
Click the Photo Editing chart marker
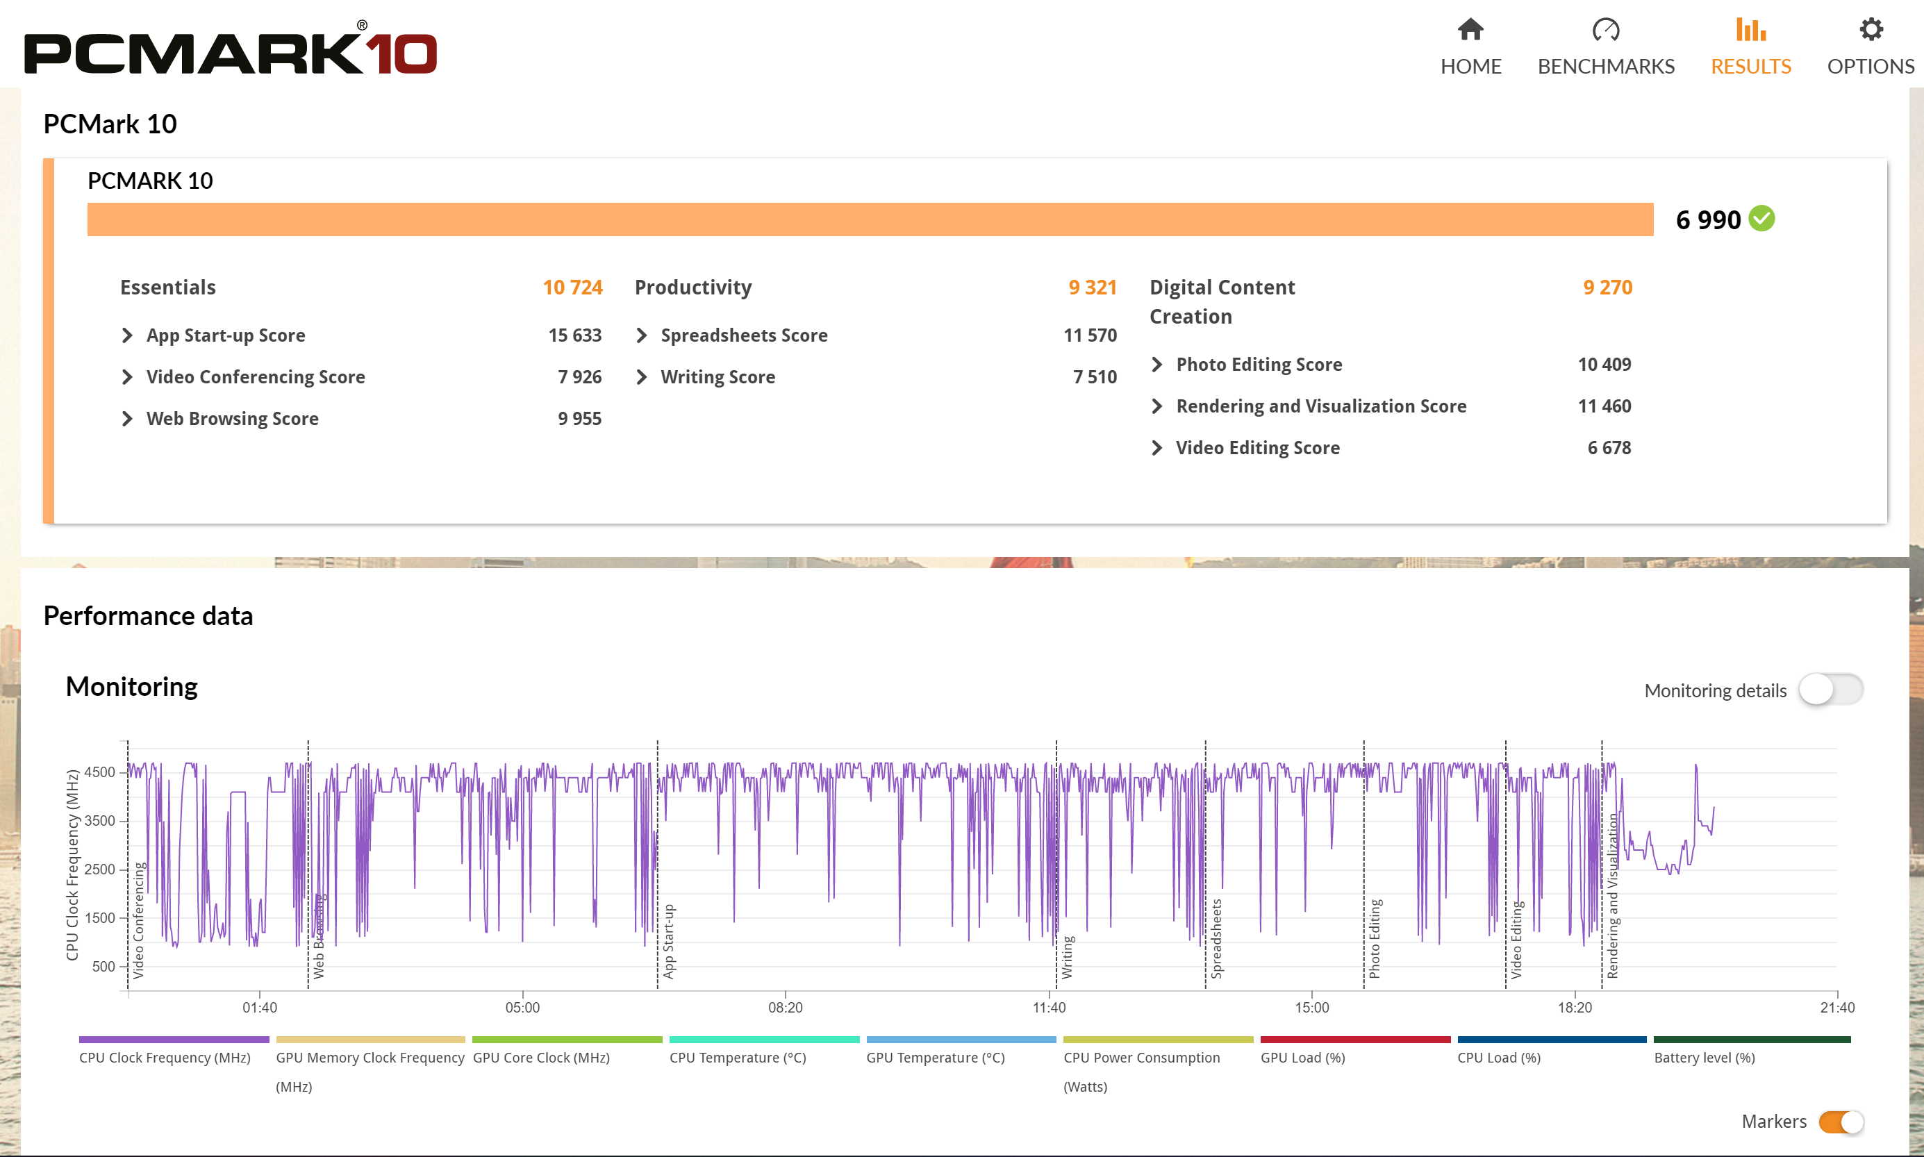pos(1375,939)
